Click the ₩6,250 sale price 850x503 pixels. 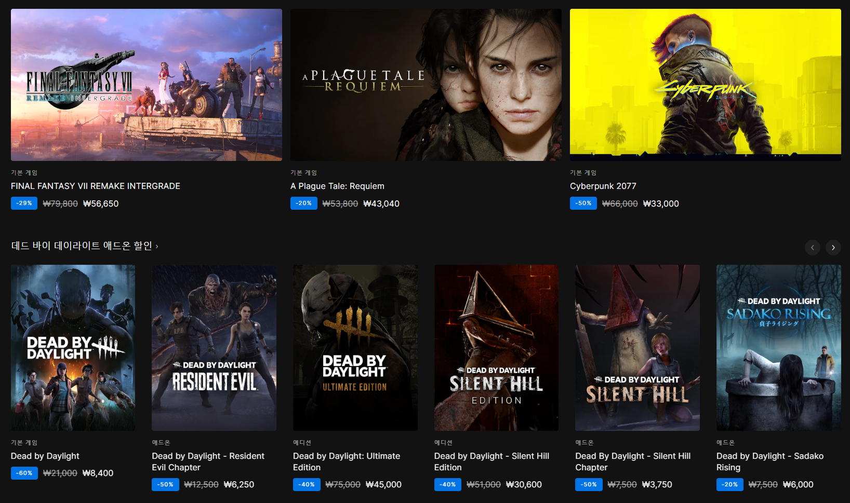coord(239,484)
